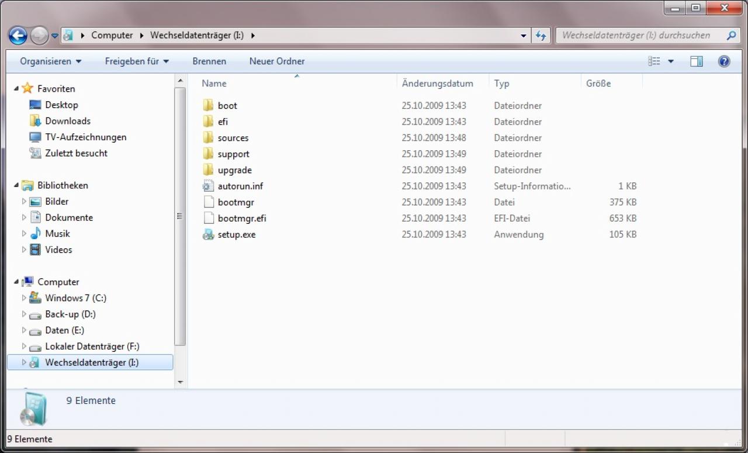Go back with the Back arrow button
748x453 pixels.
pyautogui.click(x=18, y=36)
